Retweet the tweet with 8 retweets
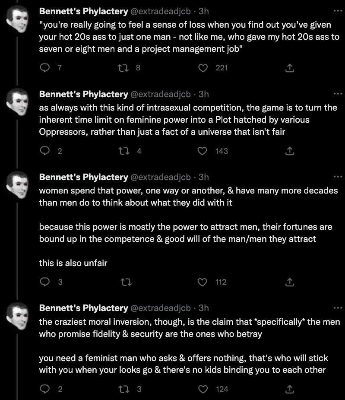Image resolution: width=345 pixels, height=400 pixels. coord(123,68)
